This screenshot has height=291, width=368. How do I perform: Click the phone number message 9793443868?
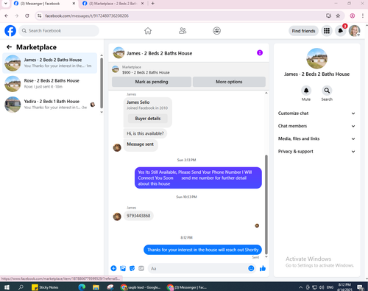[x=138, y=216]
